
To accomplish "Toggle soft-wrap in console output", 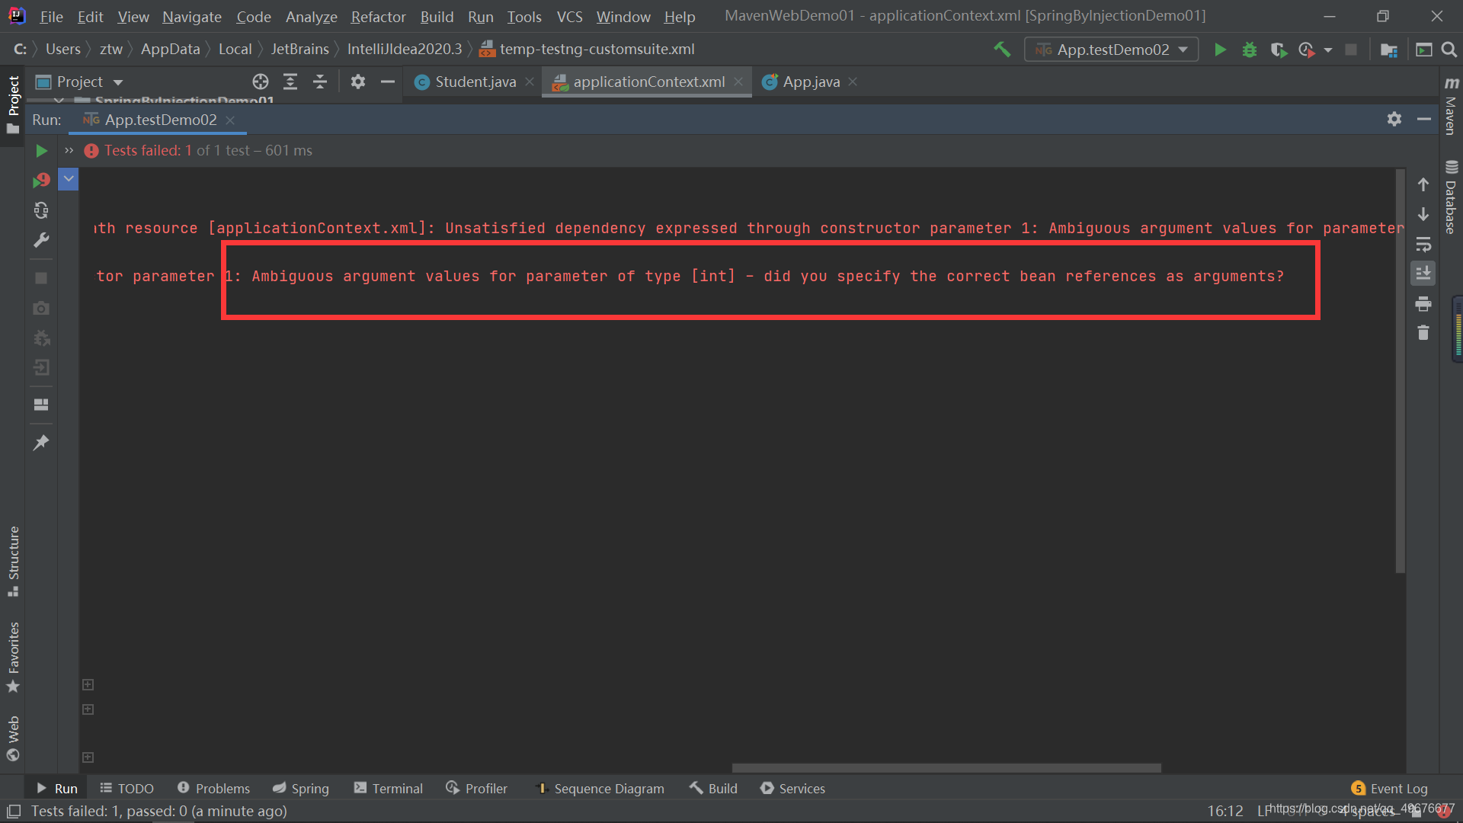I will click(x=1423, y=245).
